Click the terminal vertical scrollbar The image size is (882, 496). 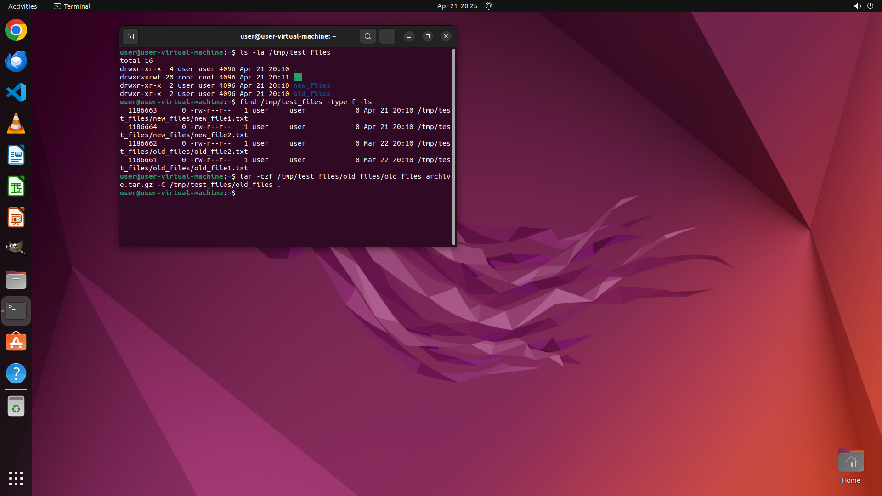point(454,147)
